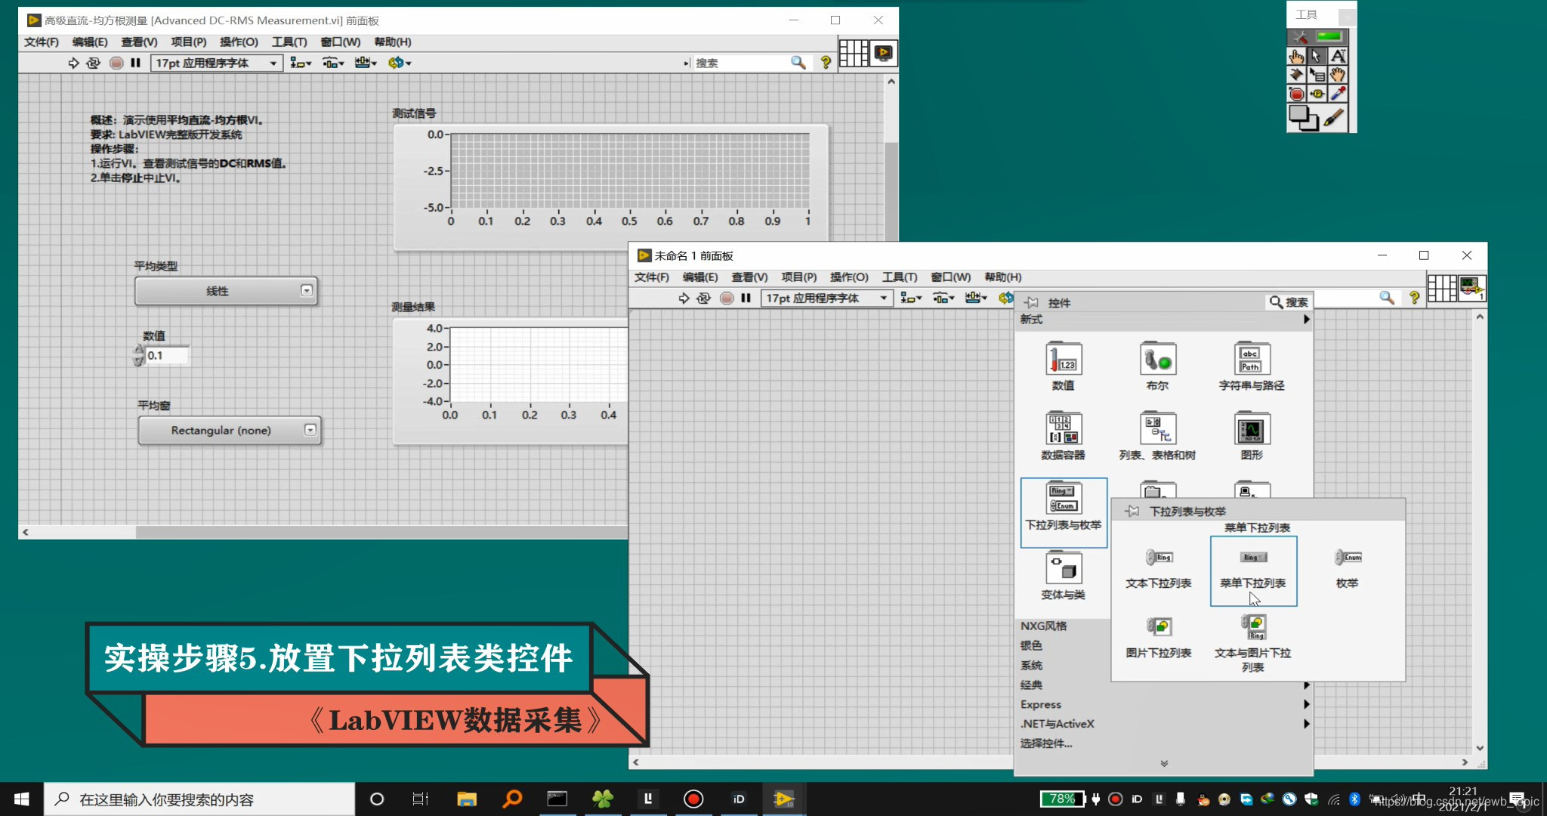Select the Scroll hand tool in tools palette
The height and width of the screenshot is (816, 1547).
click(x=1338, y=75)
